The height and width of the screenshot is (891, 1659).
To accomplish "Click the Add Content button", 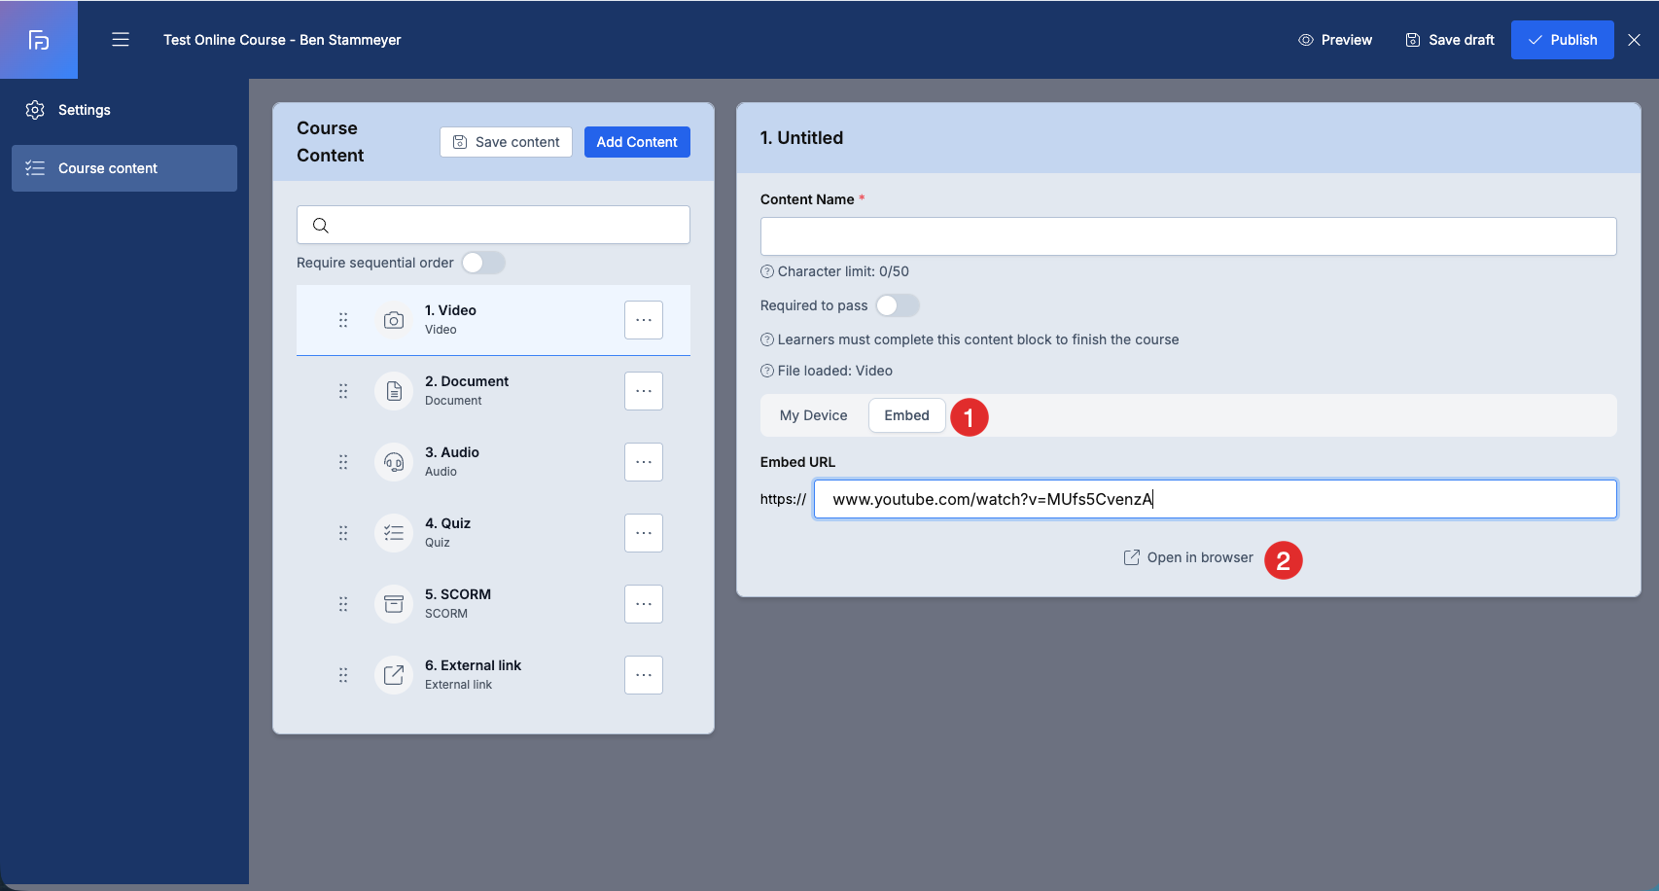I will point(637,142).
